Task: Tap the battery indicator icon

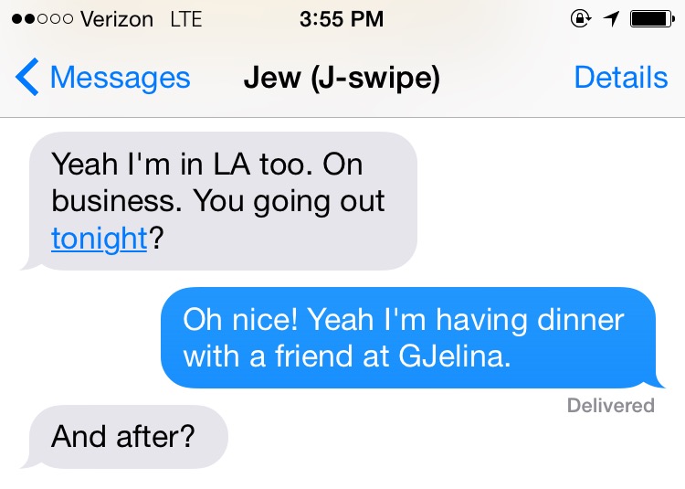Action: (651, 19)
